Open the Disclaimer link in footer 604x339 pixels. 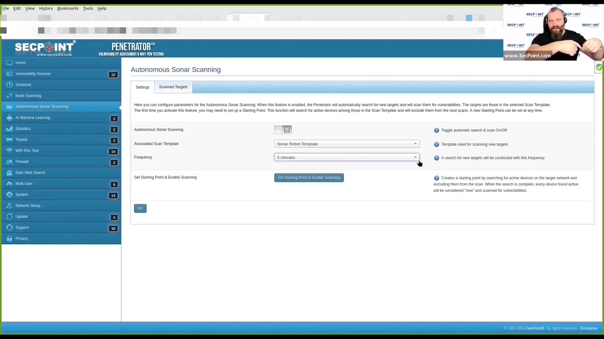pyautogui.click(x=589, y=328)
